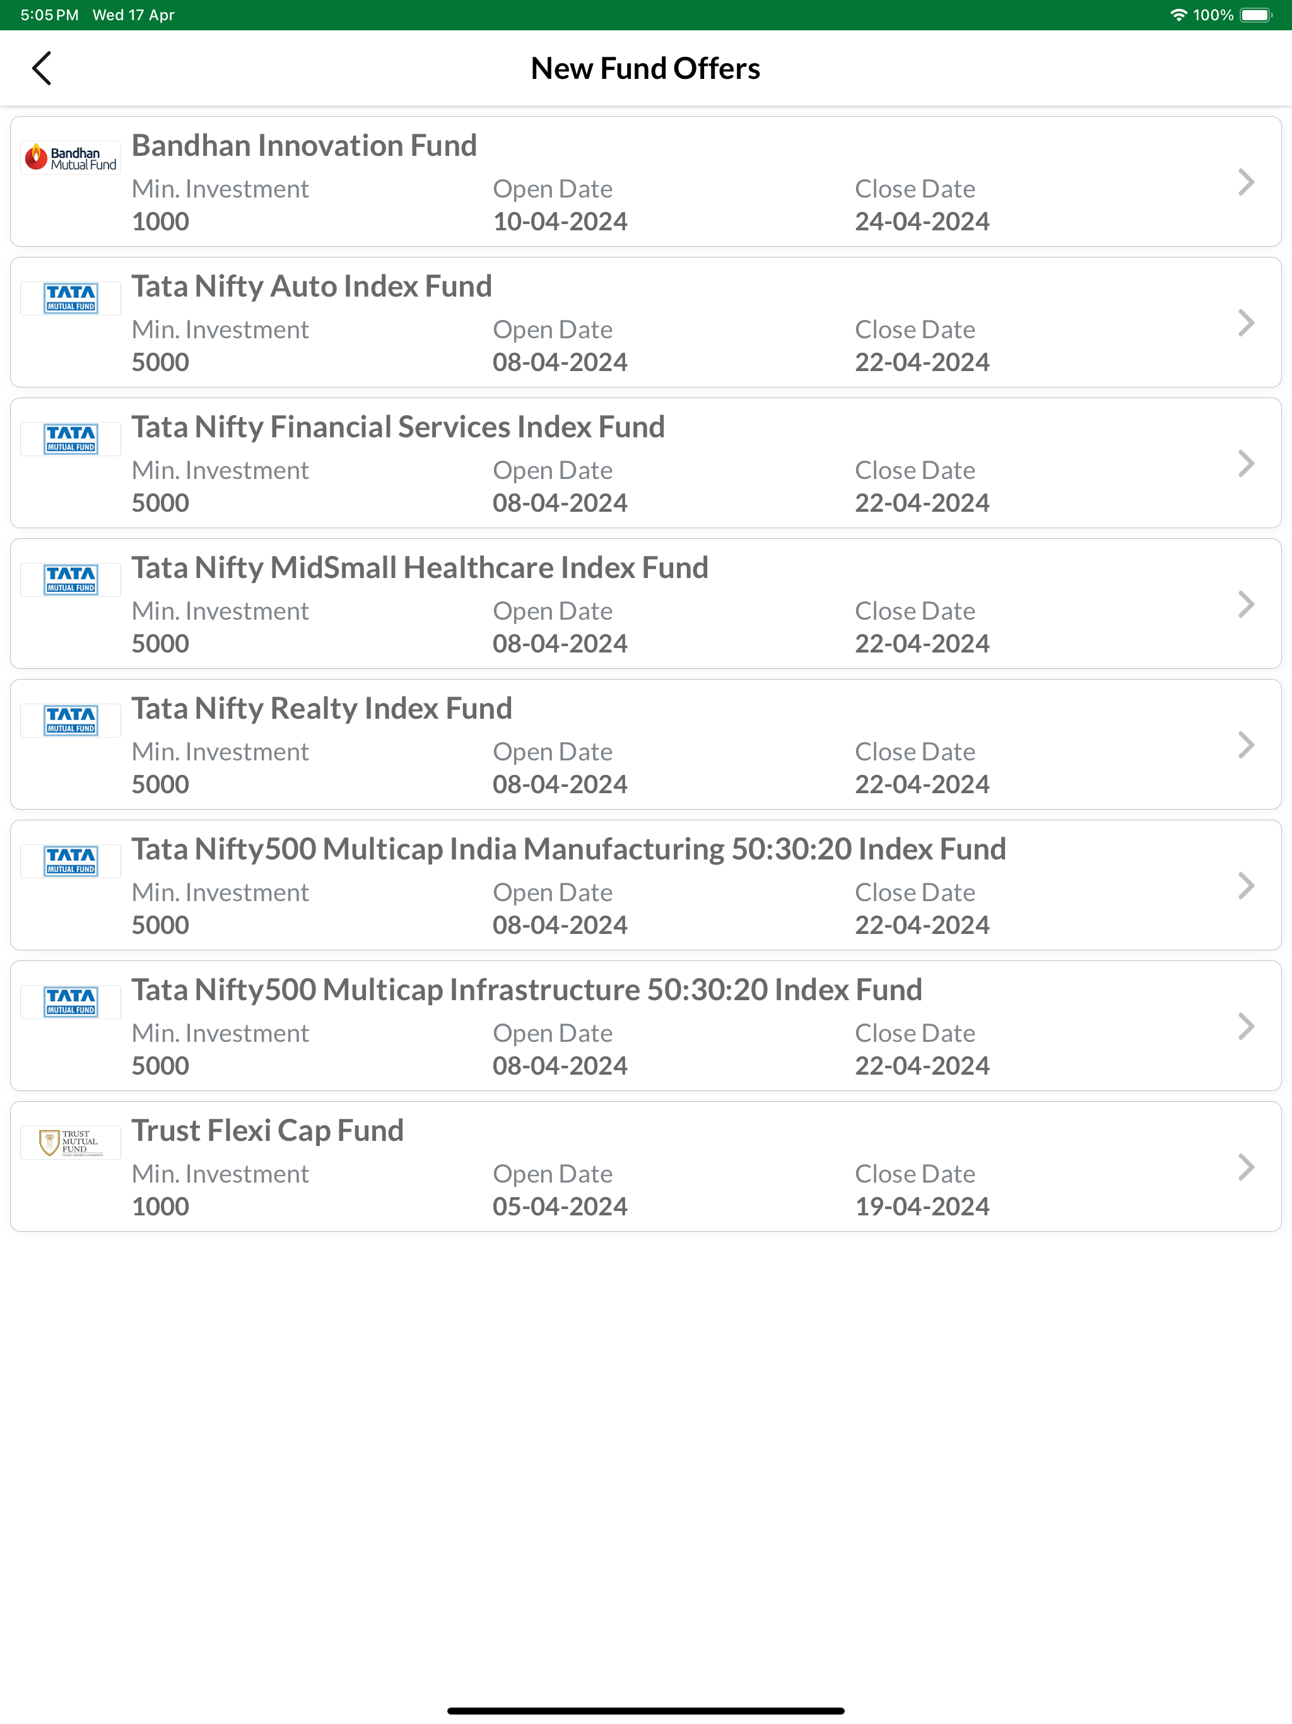This screenshot has width=1292, height=1724.
Task: Tap the Tata logo beside India Manufacturing Index Fund
Action: pos(71,861)
